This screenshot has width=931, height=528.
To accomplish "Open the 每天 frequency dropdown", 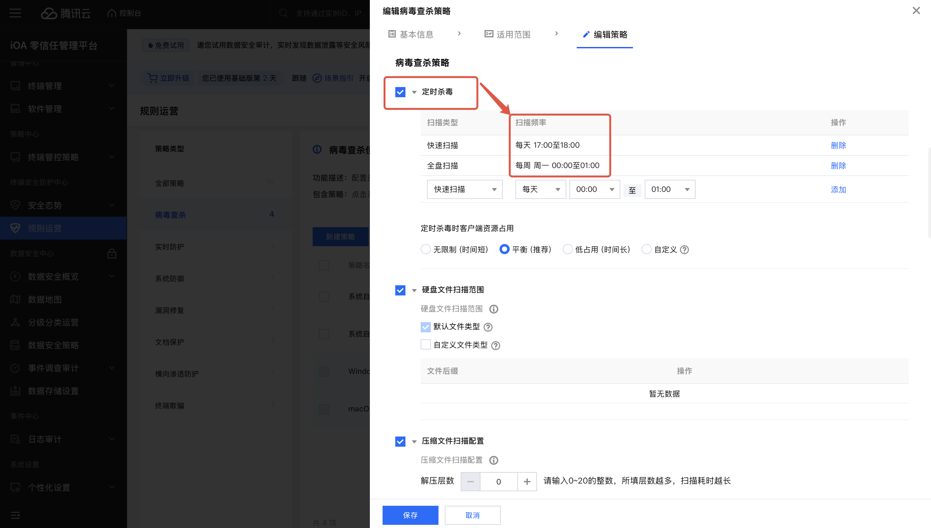I will point(540,189).
